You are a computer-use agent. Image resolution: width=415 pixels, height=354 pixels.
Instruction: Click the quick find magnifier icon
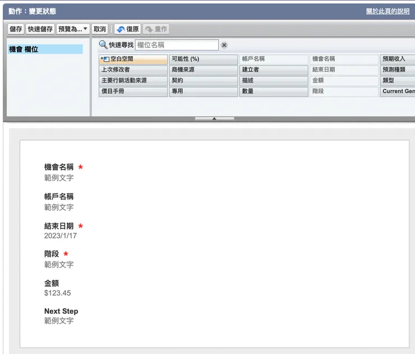[x=103, y=45]
